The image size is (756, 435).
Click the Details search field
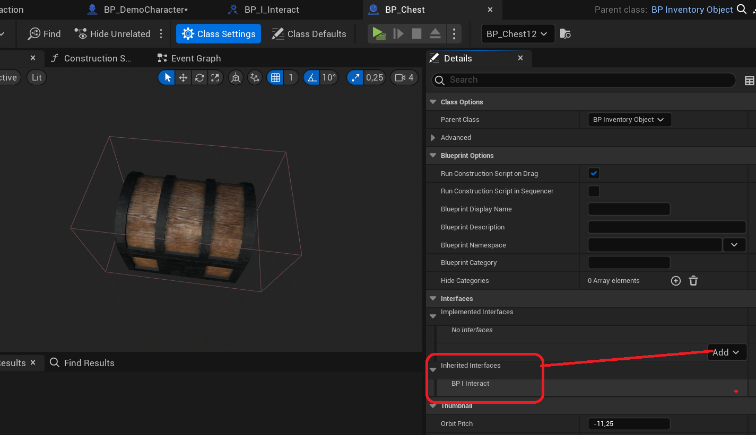point(584,80)
